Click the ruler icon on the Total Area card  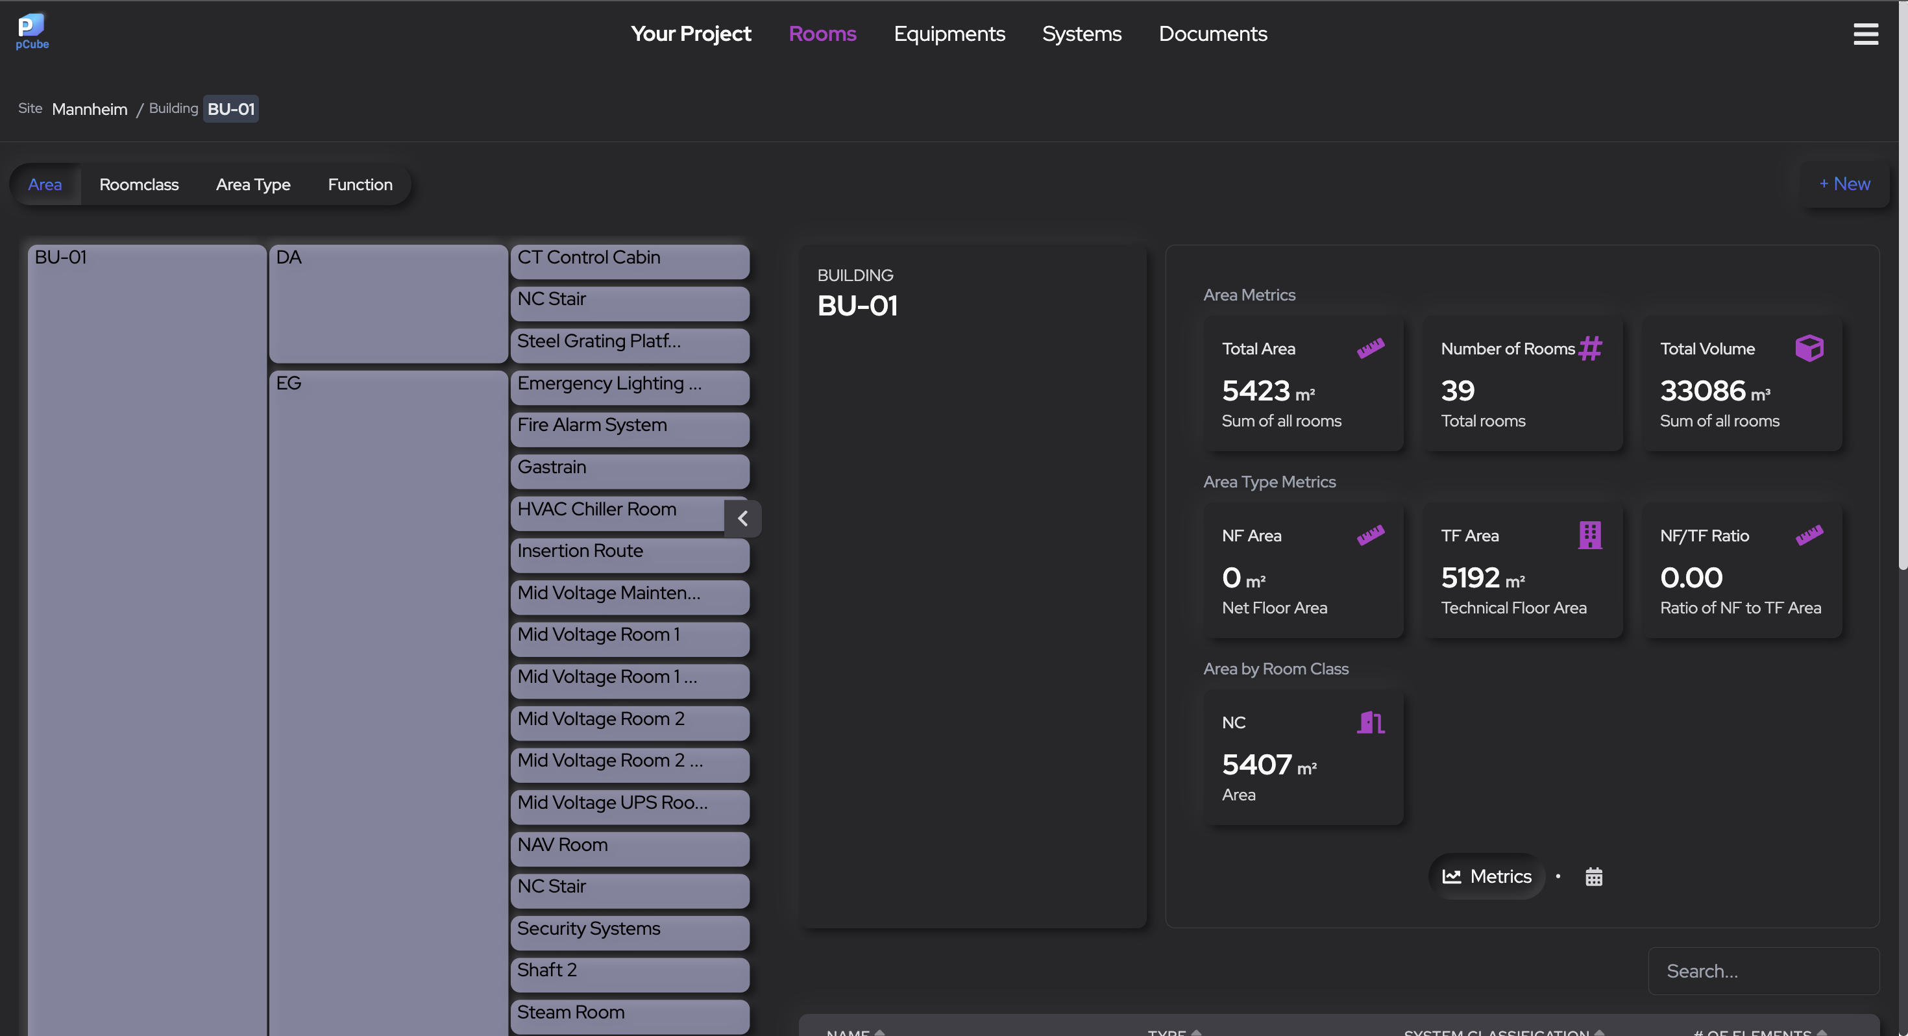point(1373,347)
